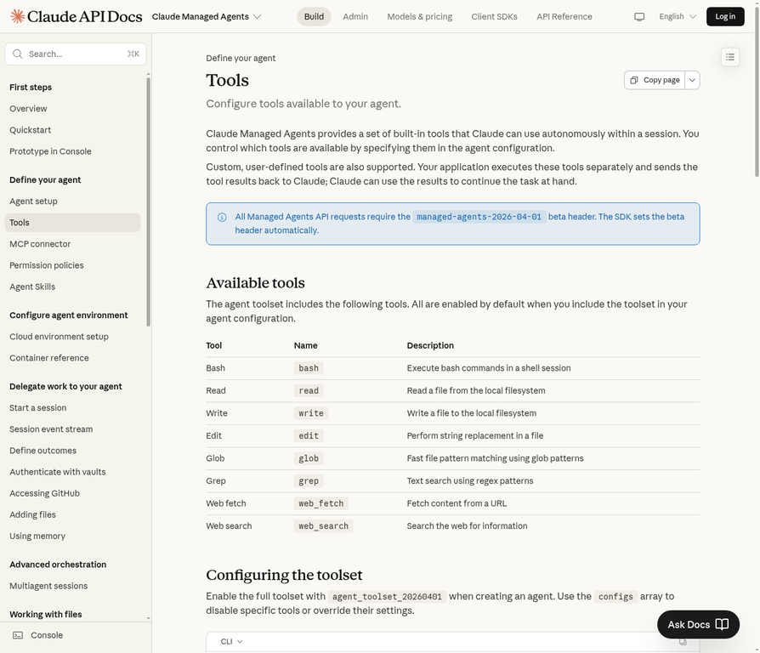Open the API Reference tab

[564, 16]
